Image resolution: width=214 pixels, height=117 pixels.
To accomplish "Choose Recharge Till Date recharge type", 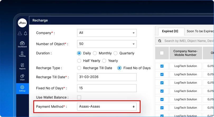I will (79, 68).
